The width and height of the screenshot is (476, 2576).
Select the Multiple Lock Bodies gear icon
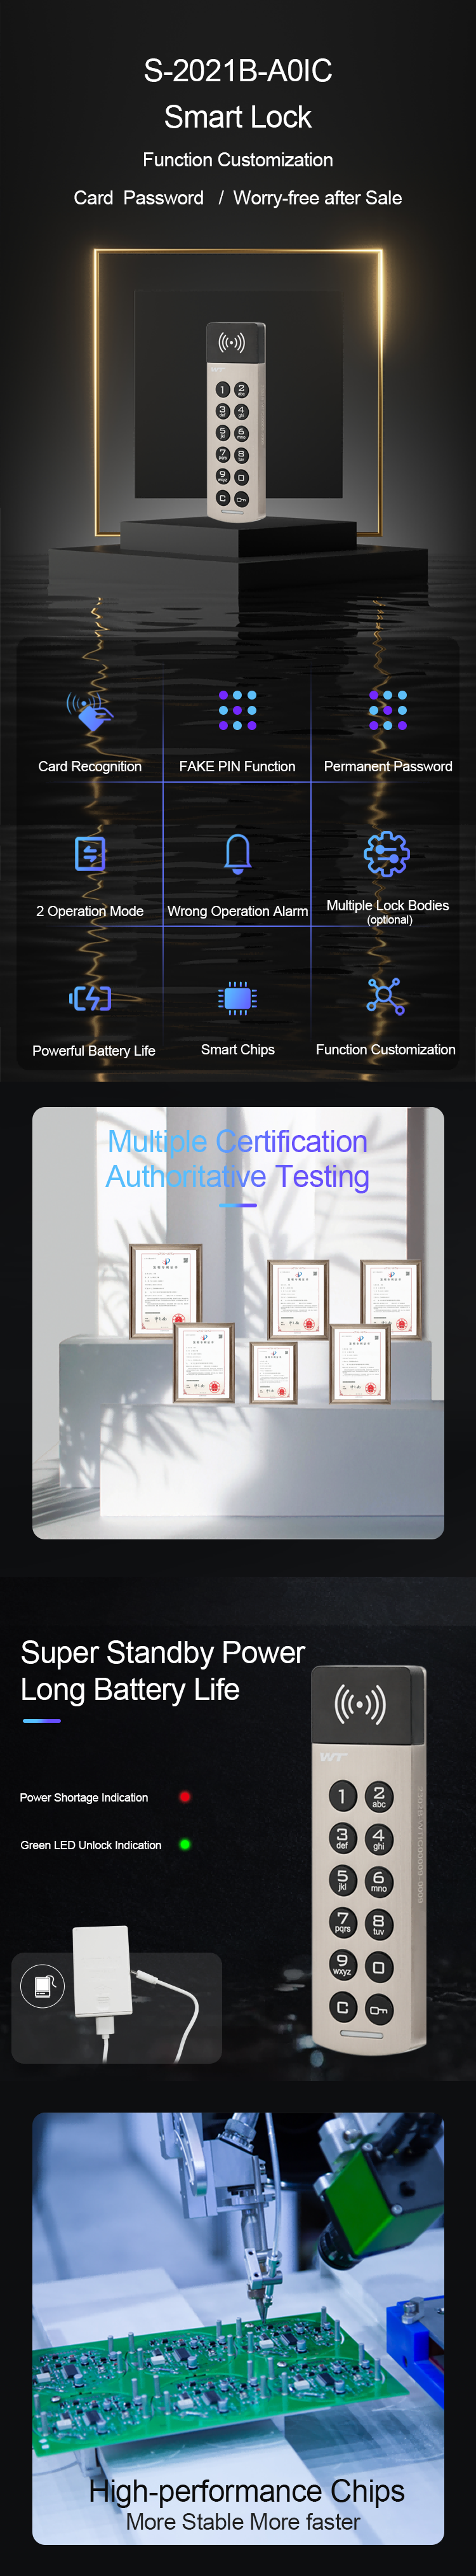pyautogui.click(x=386, y=853)
